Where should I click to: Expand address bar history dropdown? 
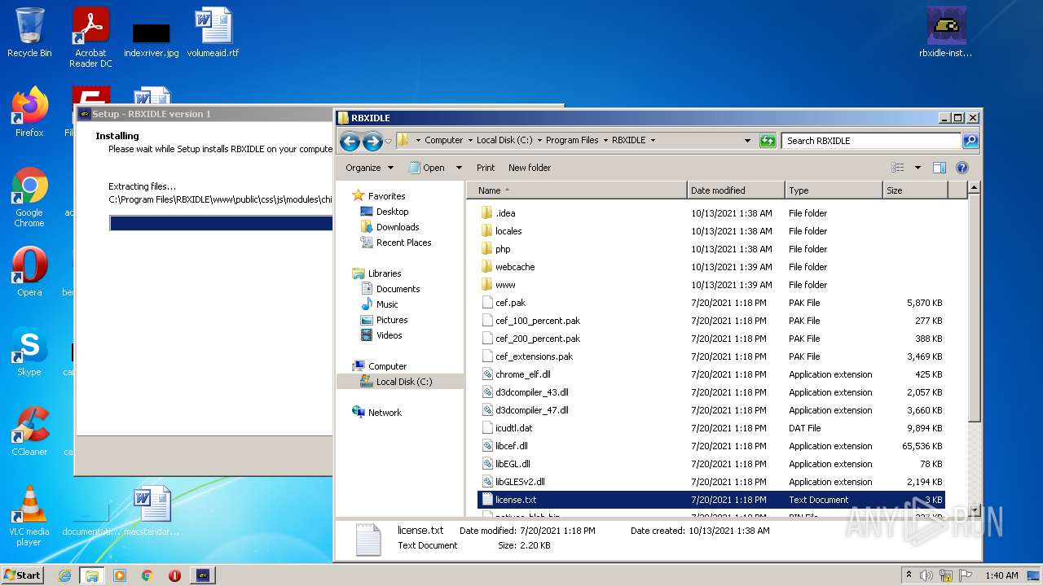(747, 140)
